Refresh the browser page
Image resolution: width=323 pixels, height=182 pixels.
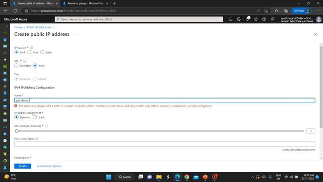coord(15,11)
